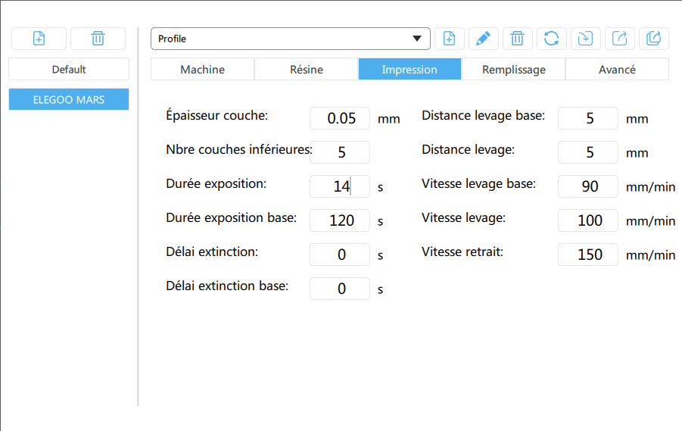The image size is (682, 431).
Task: Click the Durée exposition field showing 14
Action: point(340,186)
